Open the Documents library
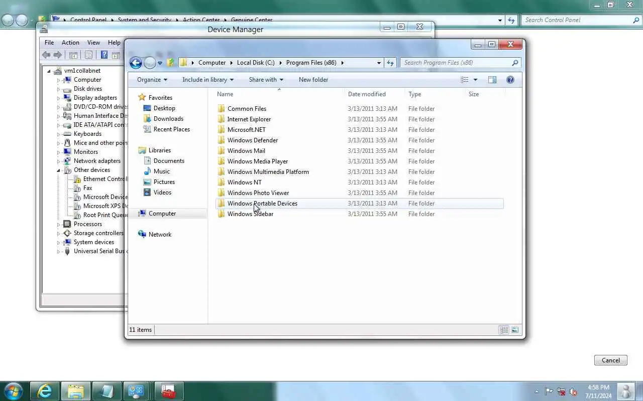643x401 pixels. coord(169,161)
